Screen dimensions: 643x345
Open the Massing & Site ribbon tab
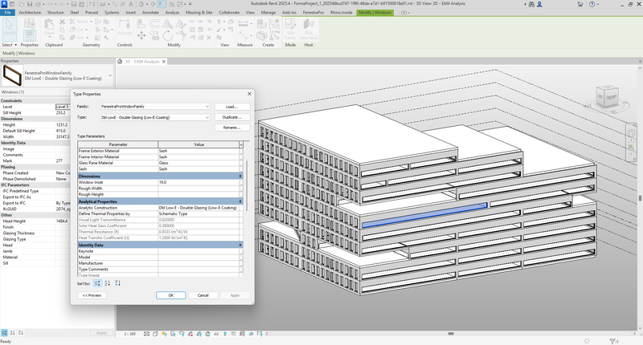tap(199, 13)
